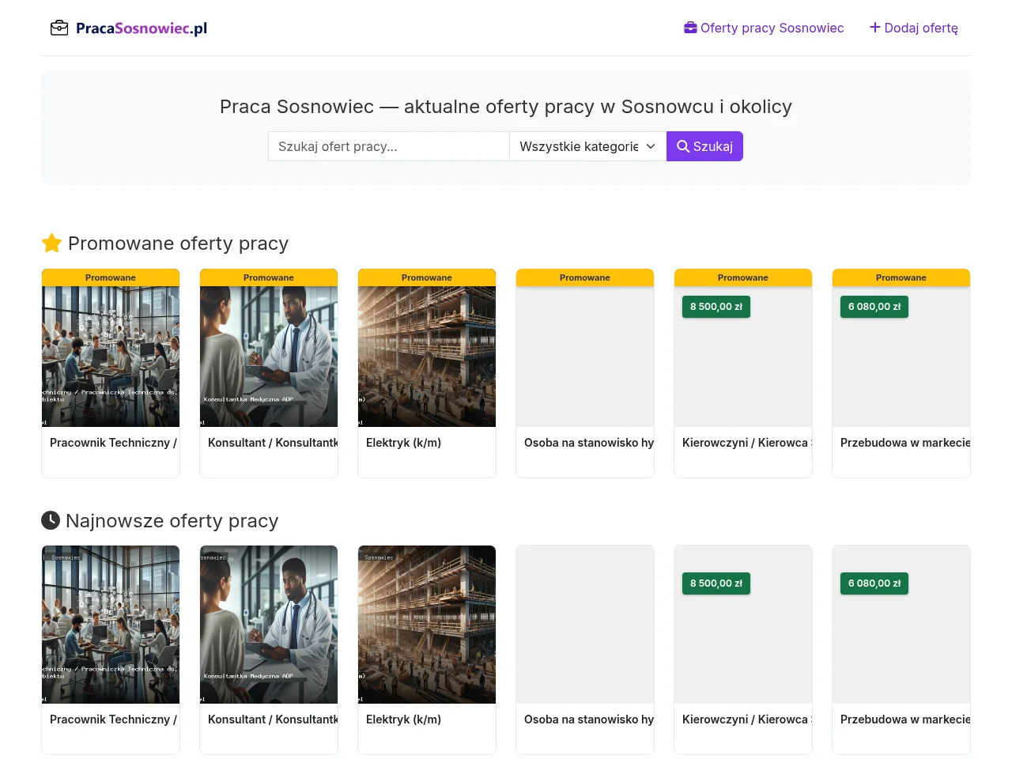Open promoted Elektryk (k/m) title link
The image size is (1012, 759).
tap(404, 443)
